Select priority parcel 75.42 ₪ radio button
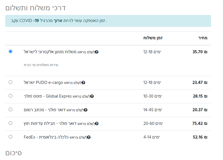 pyautogui.click(x=10, y=123)
